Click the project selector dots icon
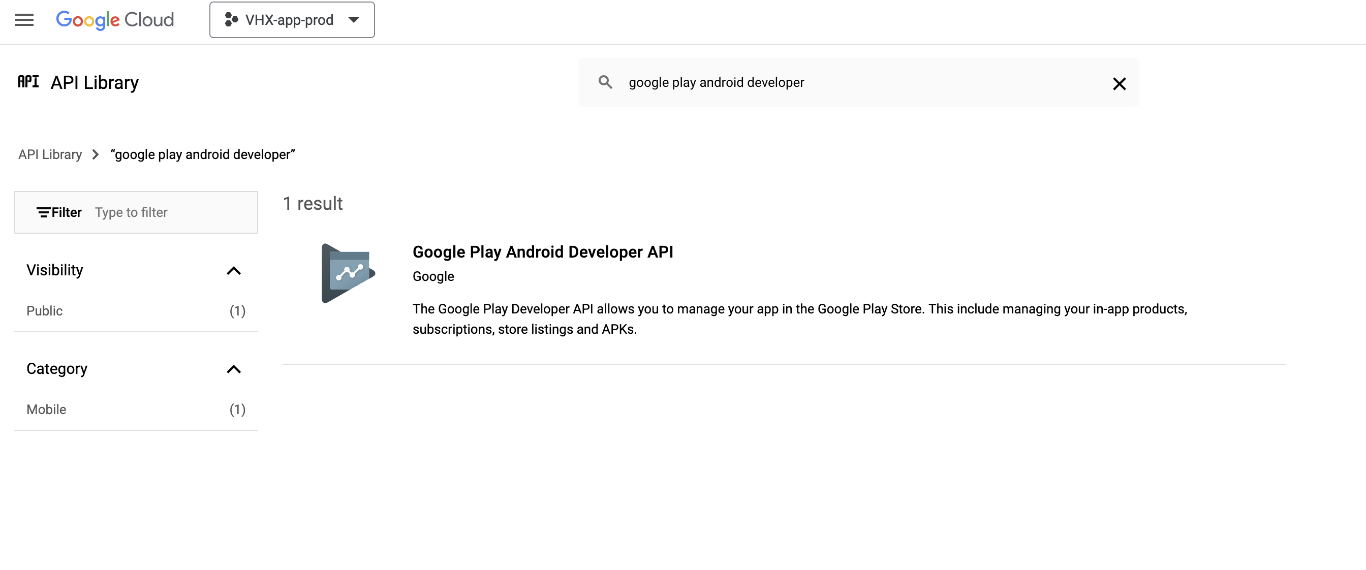Viewport: 1366px width, 570px height. [x=231, y=20]
